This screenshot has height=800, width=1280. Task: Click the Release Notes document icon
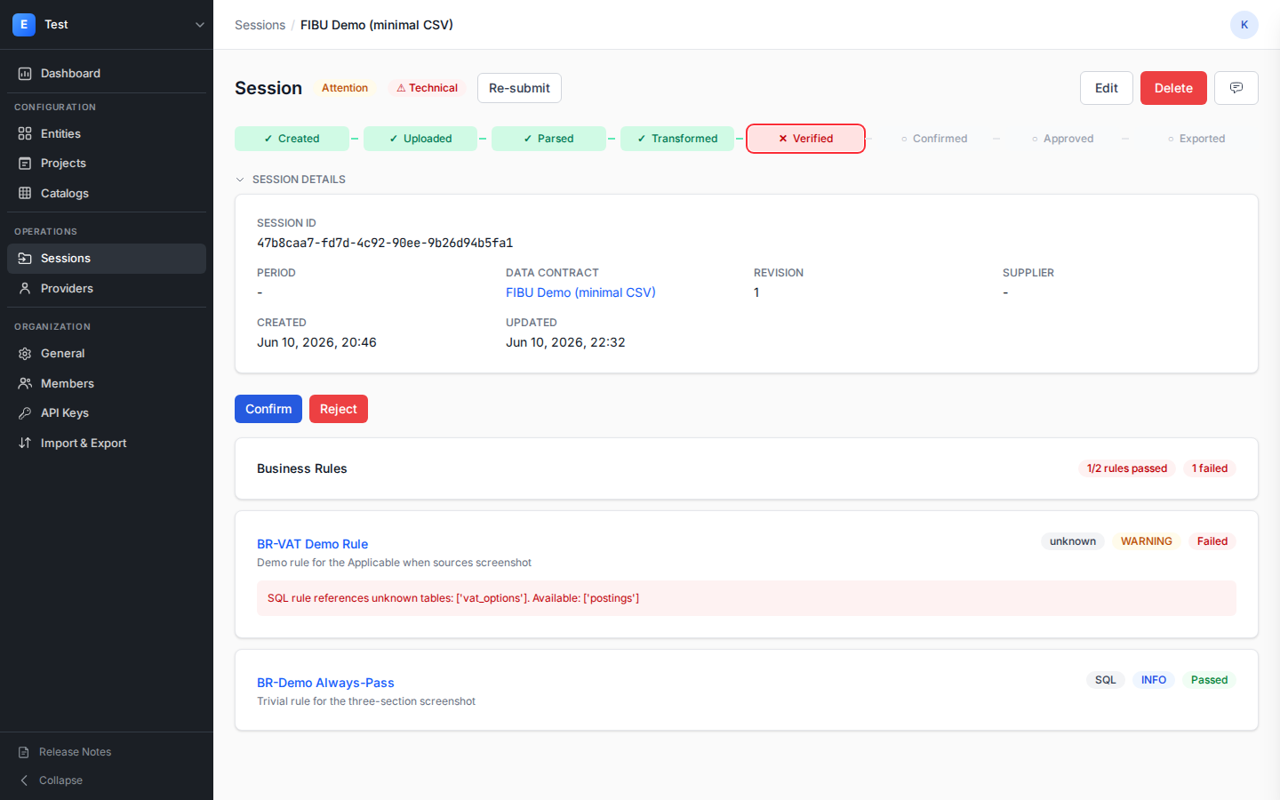point(24,752)
